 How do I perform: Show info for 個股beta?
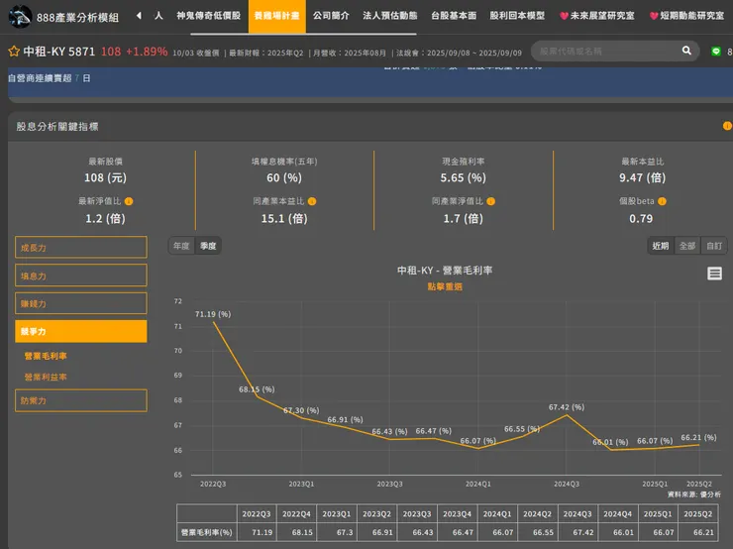click(x=662, y=201)
